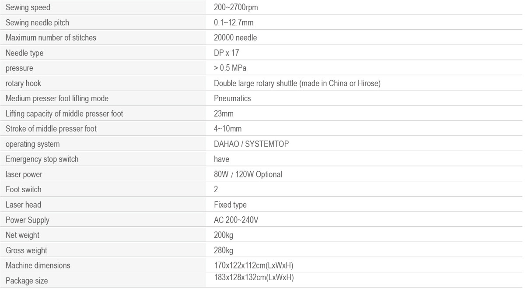
Task: Click the "Machine dimensions" label
Action: point(38,265)
